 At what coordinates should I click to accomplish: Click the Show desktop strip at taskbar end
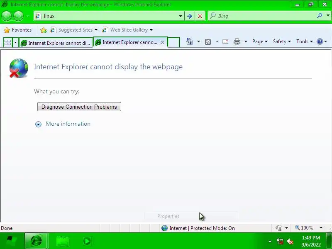(329, 241)
